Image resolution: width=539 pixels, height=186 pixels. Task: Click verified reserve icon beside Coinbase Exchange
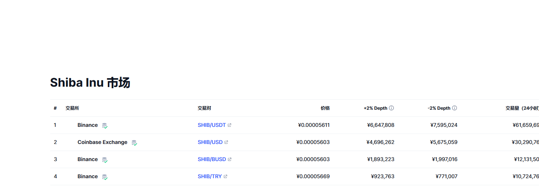pos(134,143)
